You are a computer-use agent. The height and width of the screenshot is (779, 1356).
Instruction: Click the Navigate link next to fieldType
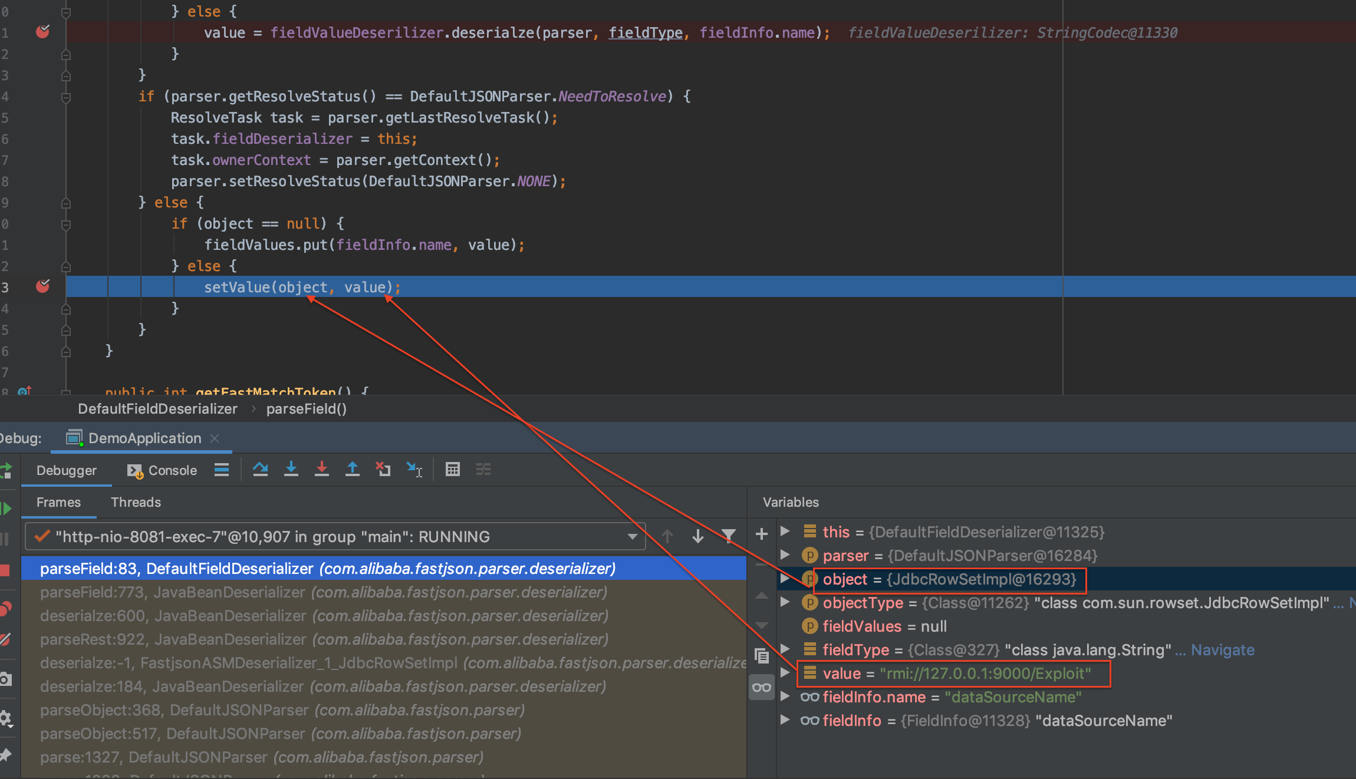click(1222, 650)
